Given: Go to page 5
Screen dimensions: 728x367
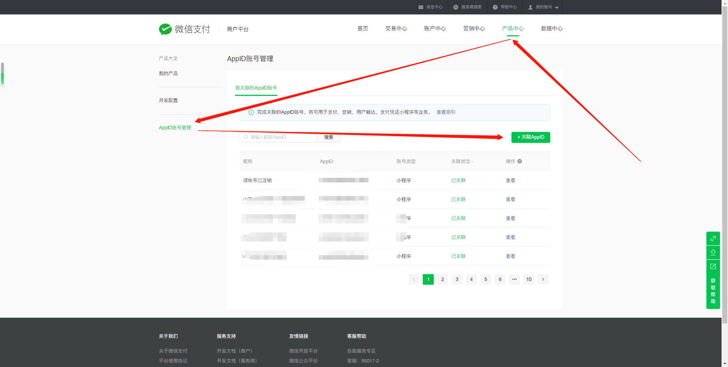Looking at the screenshot, I should coord(485,280).
